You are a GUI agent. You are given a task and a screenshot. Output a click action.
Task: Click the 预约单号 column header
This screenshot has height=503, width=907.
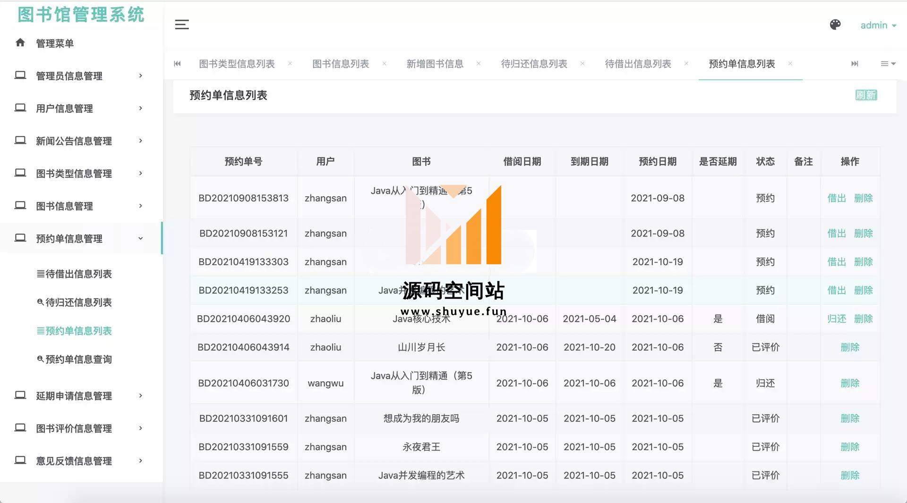point(243,161)
